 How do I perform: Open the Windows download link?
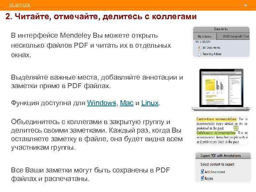[x=101, y=103]
